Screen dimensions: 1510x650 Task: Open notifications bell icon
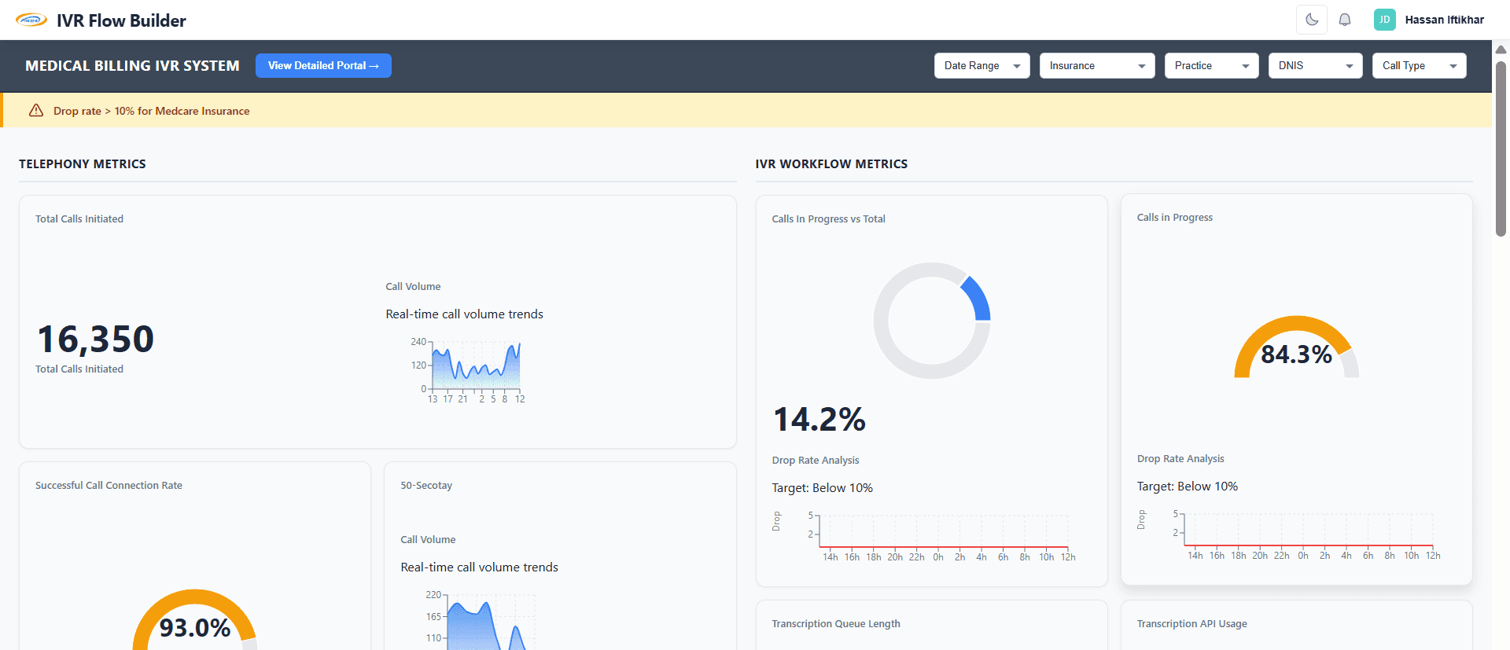coord(1345,20)
